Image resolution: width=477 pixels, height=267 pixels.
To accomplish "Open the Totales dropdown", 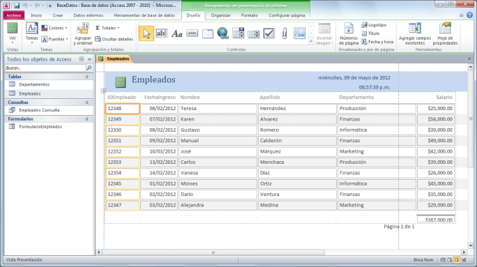I will (107, 28).
